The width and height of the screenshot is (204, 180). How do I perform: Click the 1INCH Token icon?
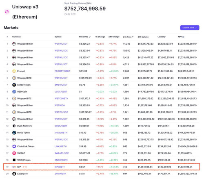[x=14, y=160]
